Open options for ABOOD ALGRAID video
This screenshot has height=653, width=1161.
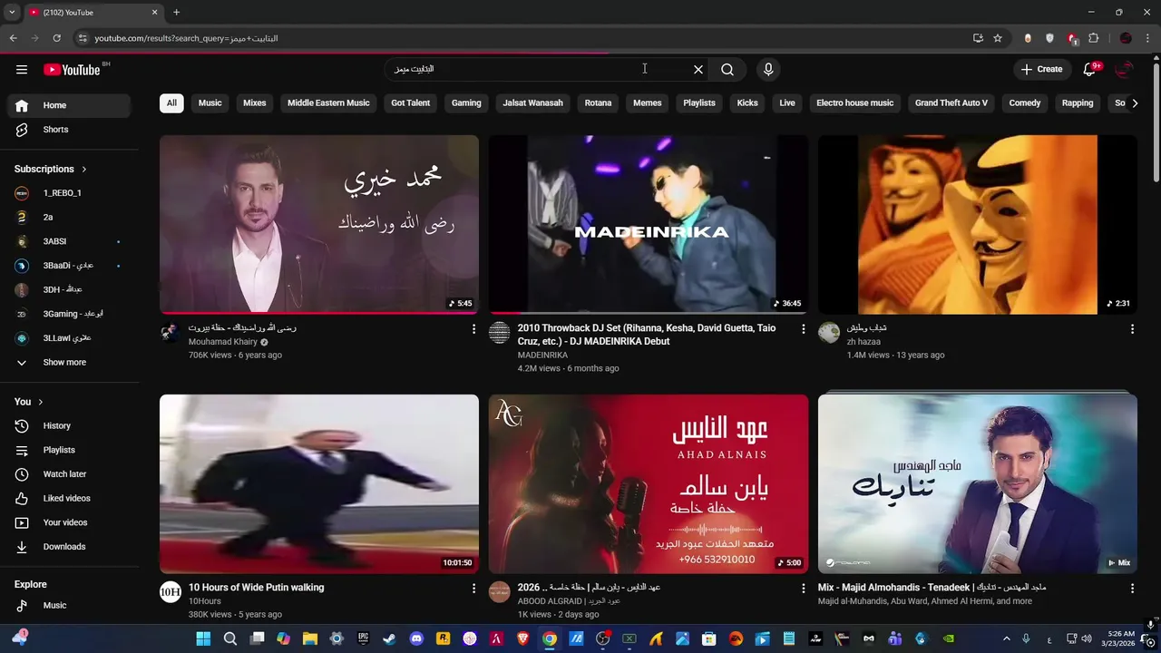[803, 589]
